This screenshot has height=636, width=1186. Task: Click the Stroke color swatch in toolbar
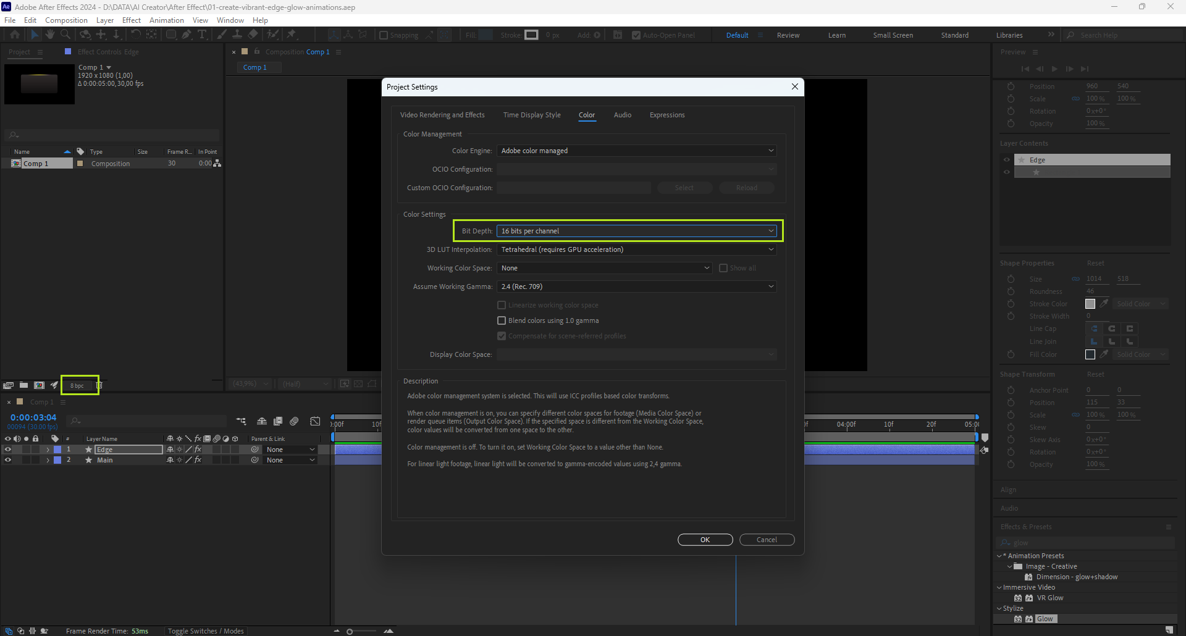coord(531,35)
